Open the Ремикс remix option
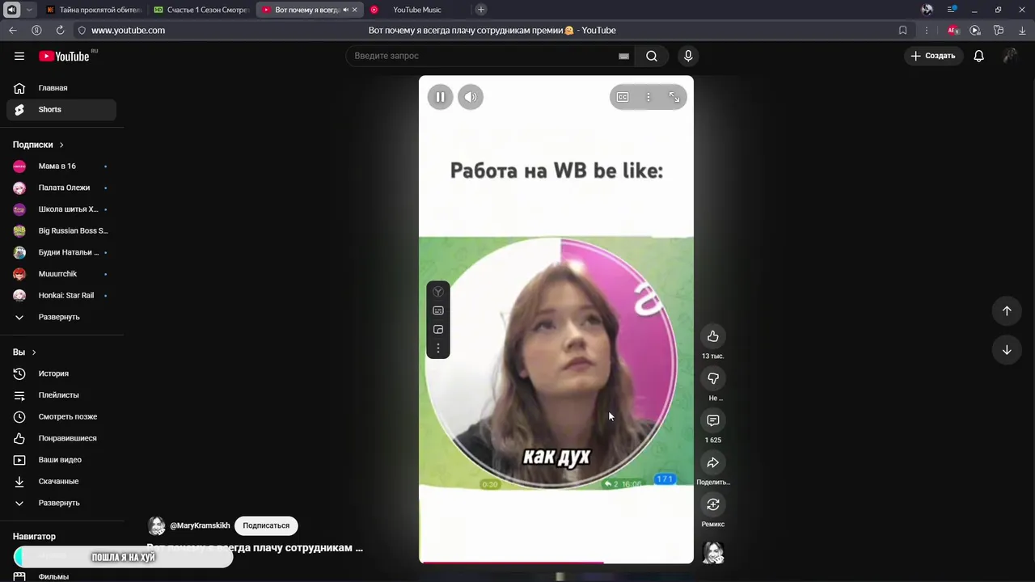This screenshot has height=582, width=1035. click(x=713, y=504)
